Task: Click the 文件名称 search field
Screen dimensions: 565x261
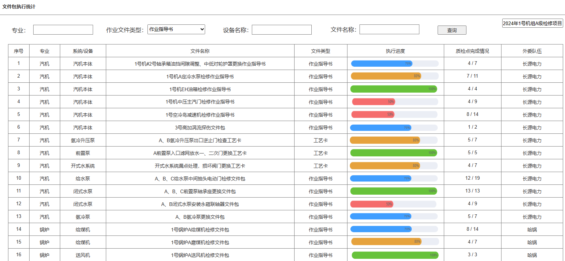Action: (389, 30)
